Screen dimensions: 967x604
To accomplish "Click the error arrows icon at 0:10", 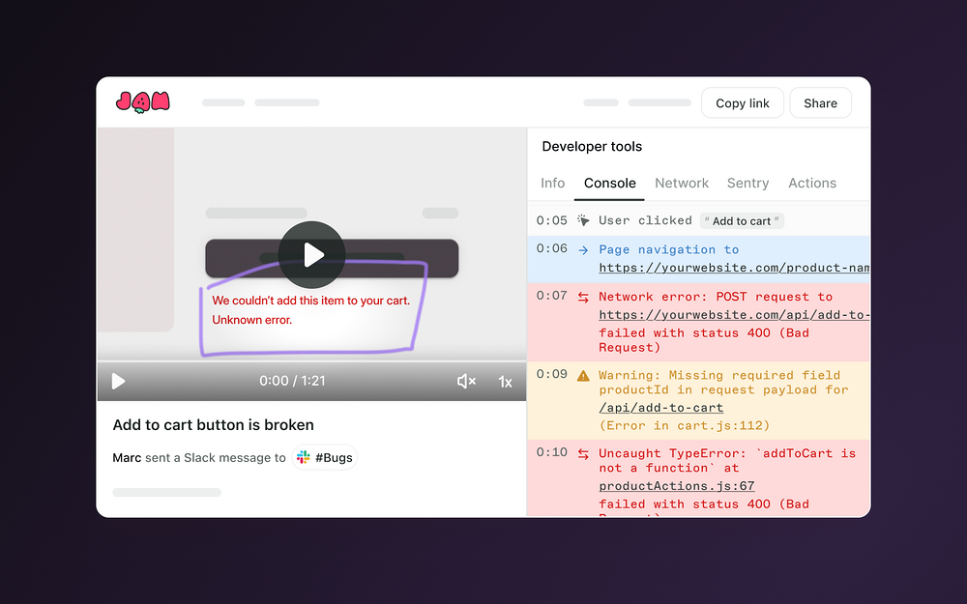I will click(x=583, y=454).
